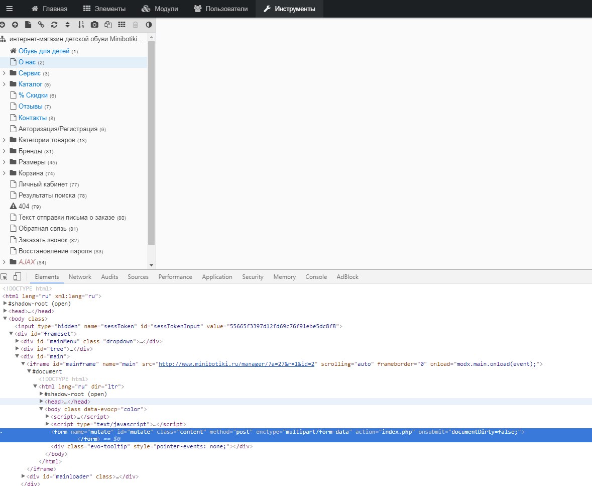Toggle the DevTools device toolbar icon
The width and height of the screenshot is (592, 486).
(17, 276)
